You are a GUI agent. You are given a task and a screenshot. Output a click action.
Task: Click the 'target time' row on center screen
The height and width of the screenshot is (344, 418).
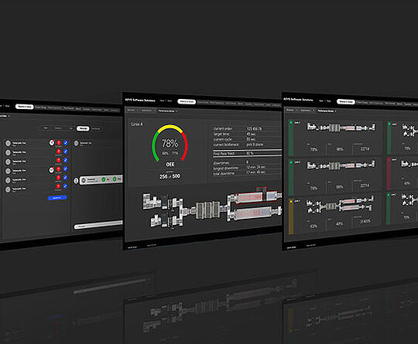coord(247,134)
